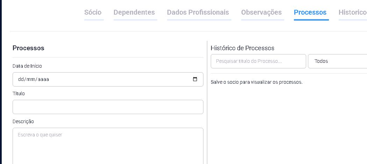
Task: Focus the Descrição textarea with Escreva o que quiser
Action: pyautogui.click(x=108, y=146)
